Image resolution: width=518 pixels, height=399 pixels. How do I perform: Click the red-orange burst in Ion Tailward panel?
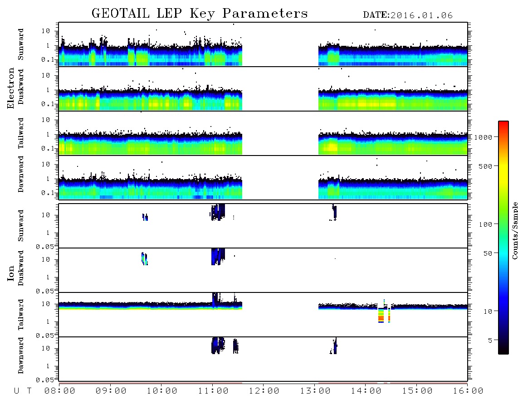point(381,316)
